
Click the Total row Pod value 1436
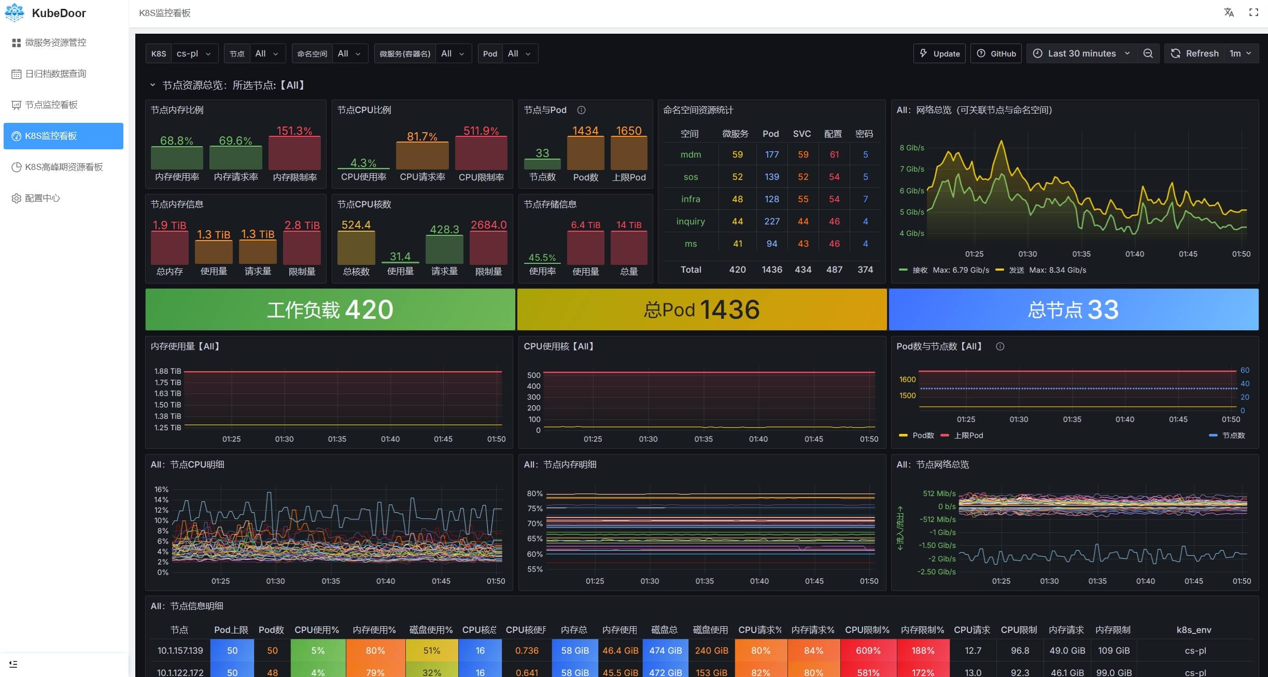click(x=771, y=270)
